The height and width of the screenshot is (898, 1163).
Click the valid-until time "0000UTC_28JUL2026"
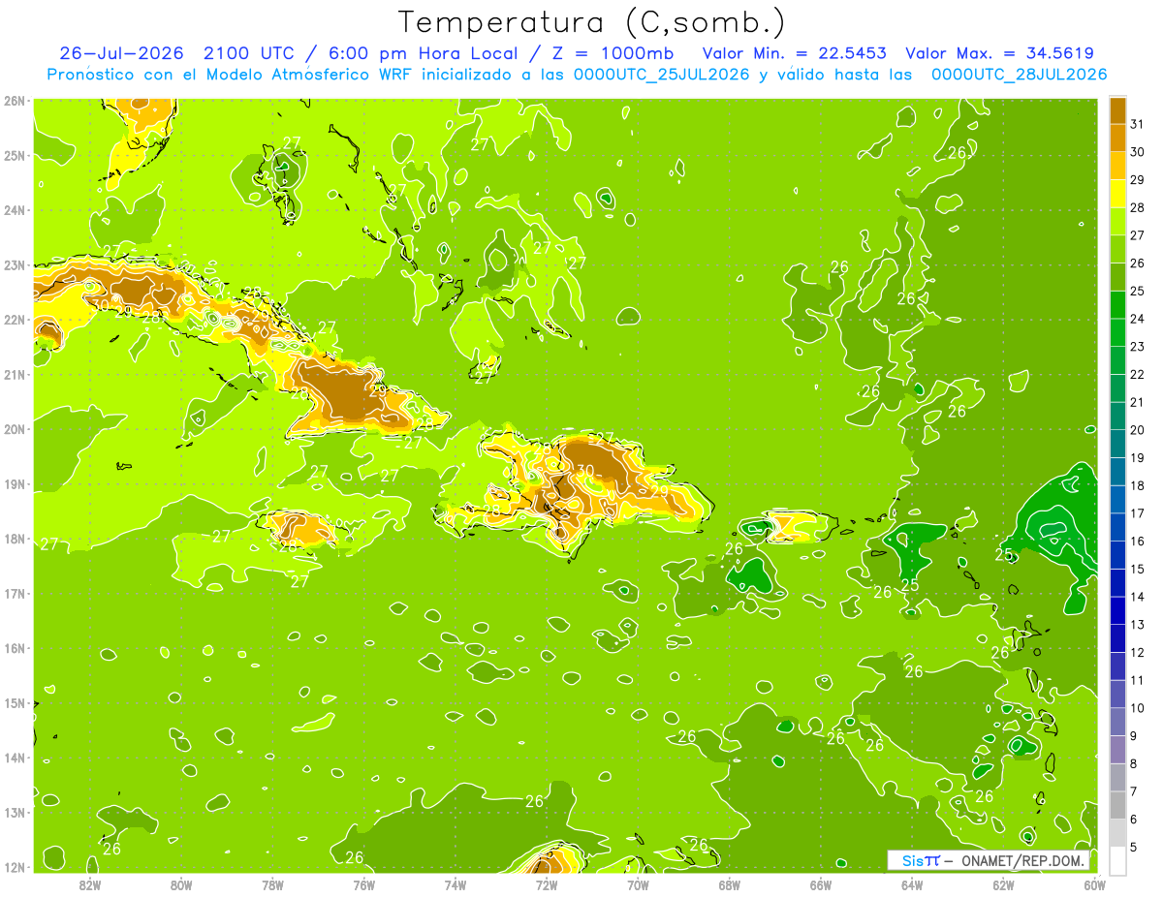click(x=1019, y=75)
